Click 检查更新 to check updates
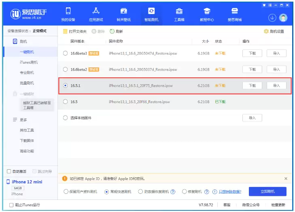295x212 pixels. pyautogui.click(x=278, y=205)
